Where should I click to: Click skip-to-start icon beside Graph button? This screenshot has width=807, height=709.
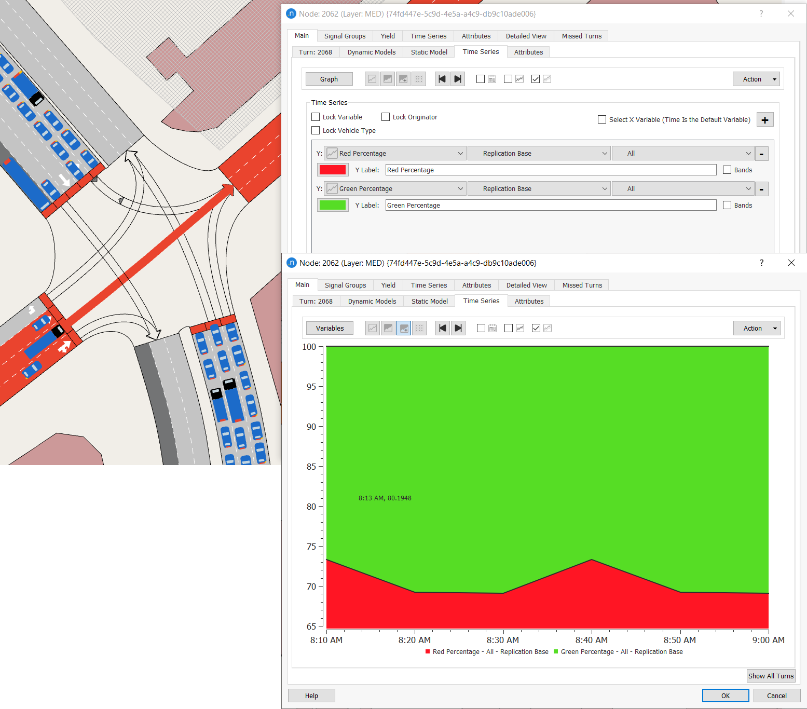tap(442, 79)
